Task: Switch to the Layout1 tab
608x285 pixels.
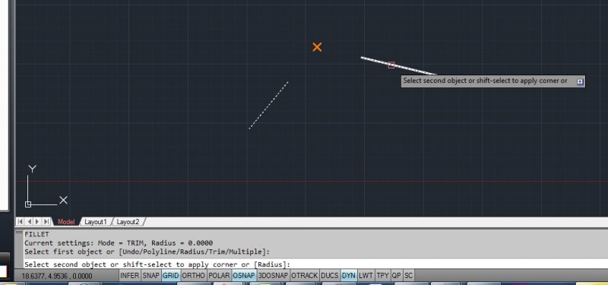Action: pyautogui.click(x=96, y=222)
